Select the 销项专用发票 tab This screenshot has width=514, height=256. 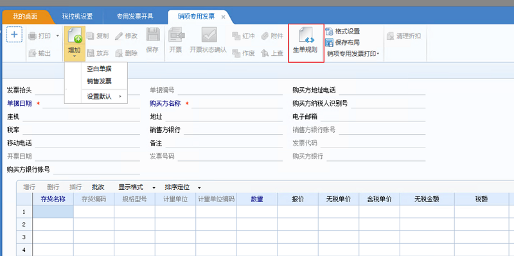tap(197, 17)
